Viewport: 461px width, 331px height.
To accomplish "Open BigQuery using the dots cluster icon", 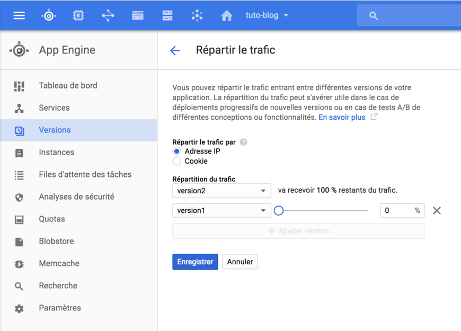I will point(197,15).
